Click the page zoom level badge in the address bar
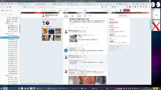This screenshot has height=90, width=161. pos(106,7)
